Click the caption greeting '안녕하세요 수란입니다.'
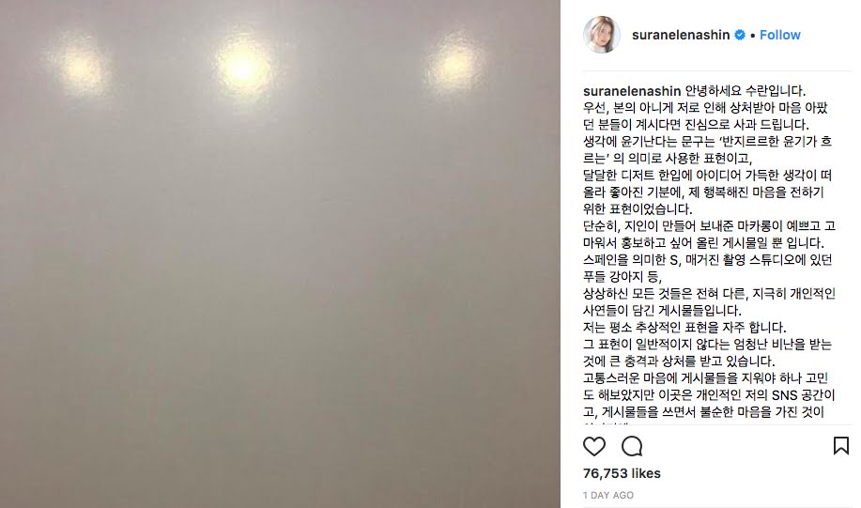 [x=746, y=91]
